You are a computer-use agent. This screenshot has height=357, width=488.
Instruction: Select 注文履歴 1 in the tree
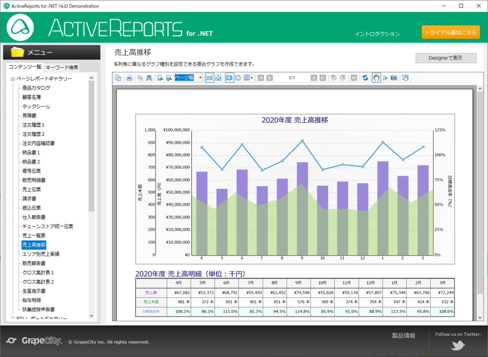tap(33, 125)
